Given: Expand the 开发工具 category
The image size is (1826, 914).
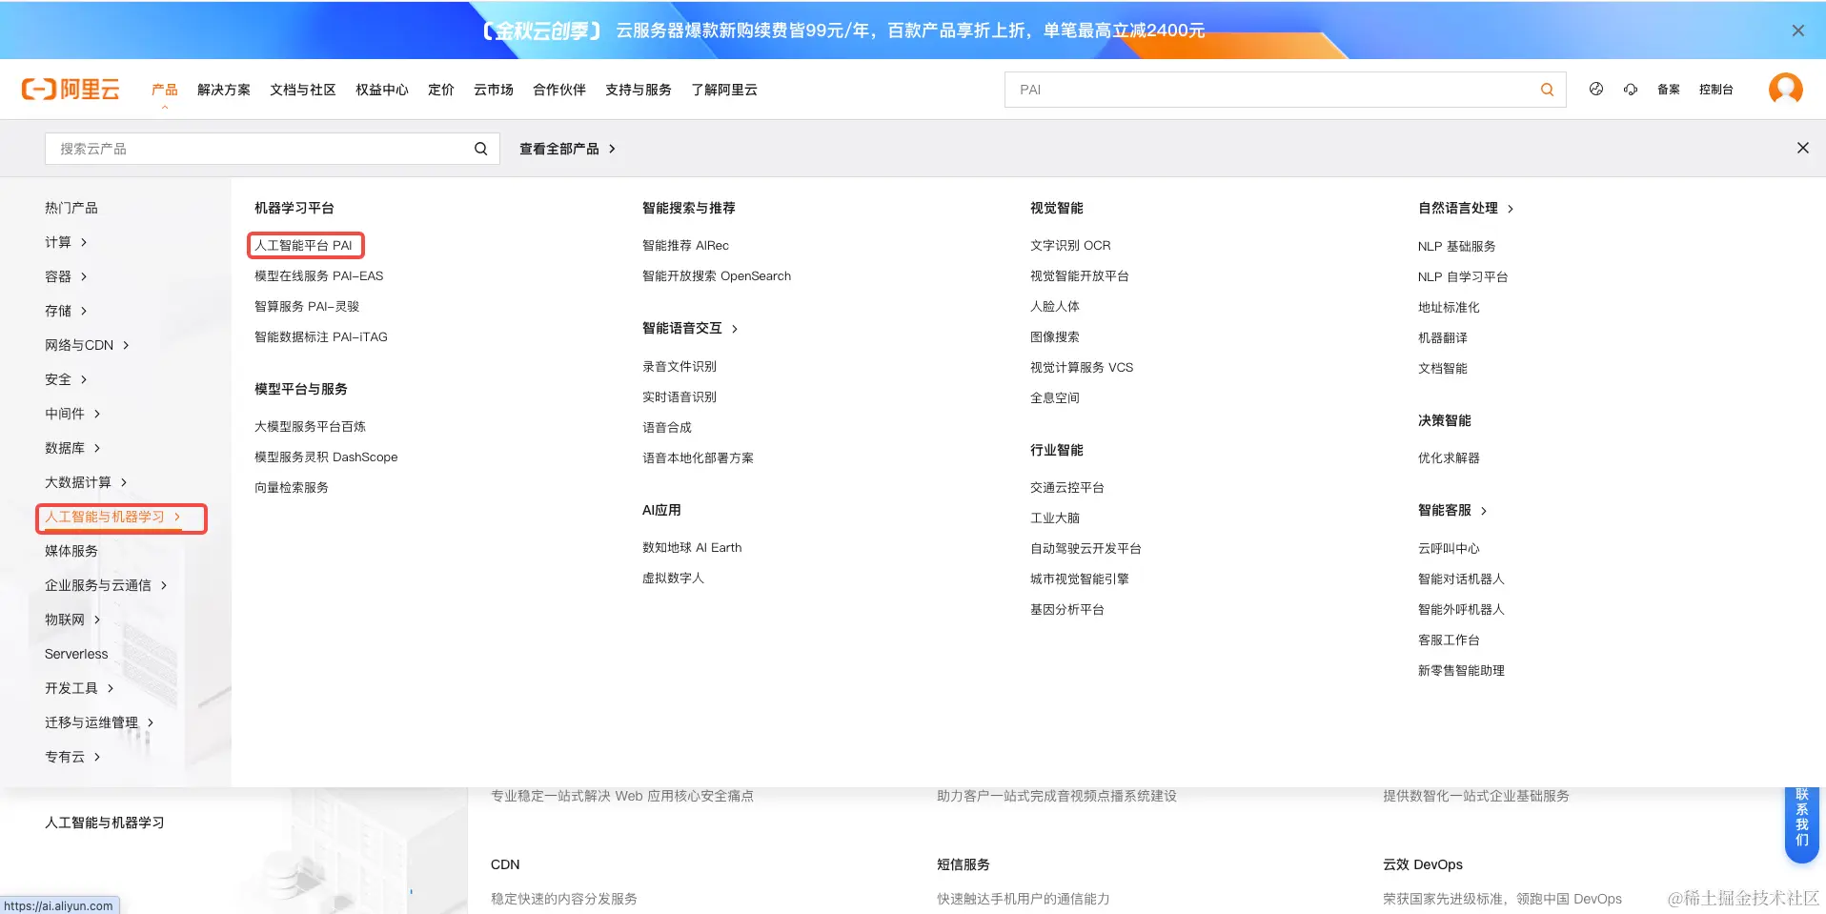Looking at the screenshot, I should coord(79,688).
